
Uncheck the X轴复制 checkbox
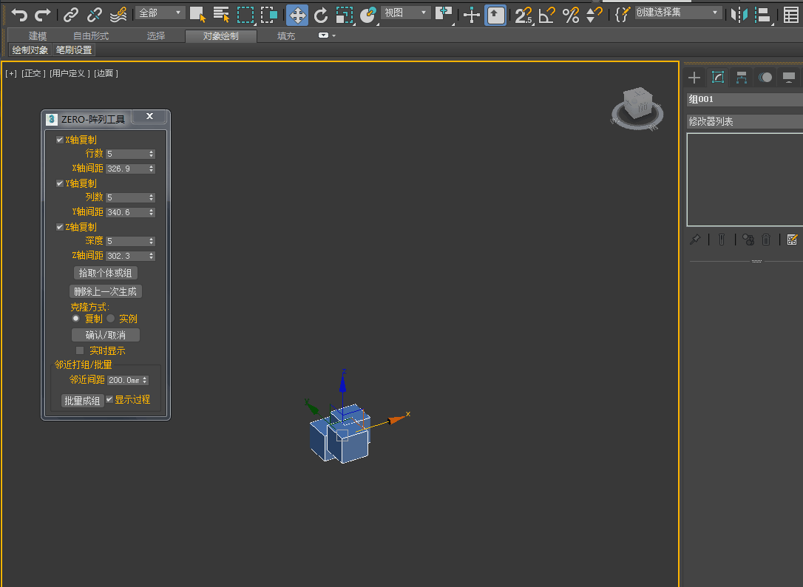pos(60,140)
